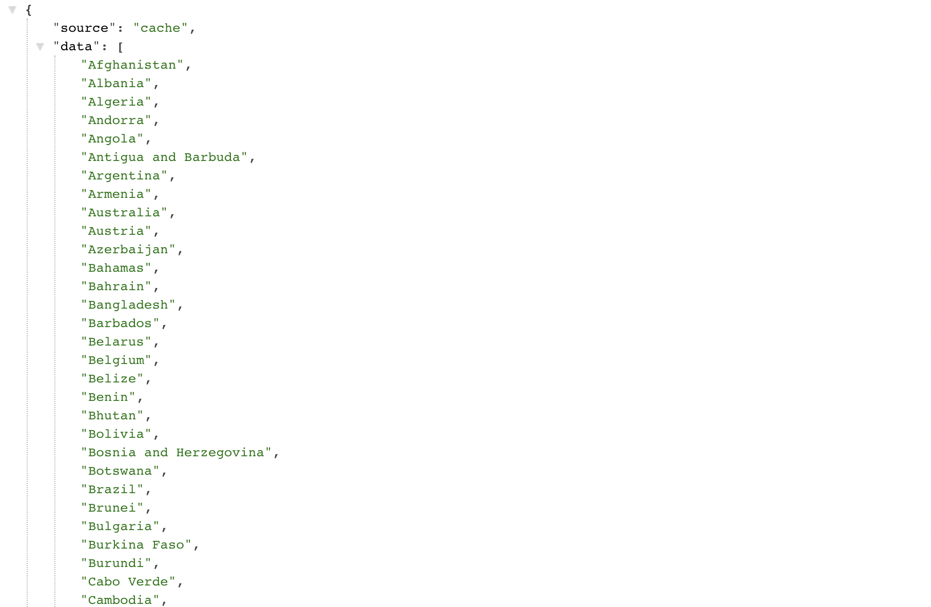Select the "Cabo Verde" entry

click(x=128, y=582)
